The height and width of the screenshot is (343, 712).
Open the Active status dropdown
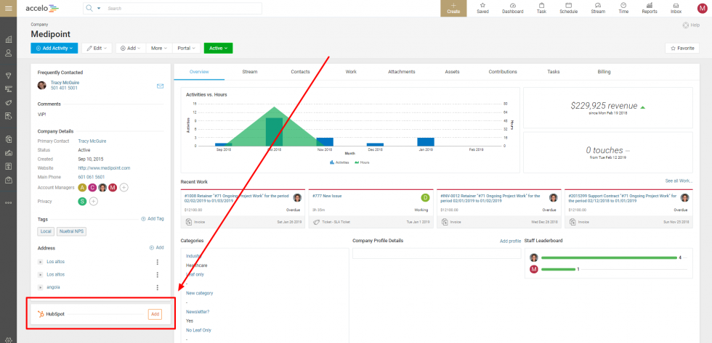tap(218, 48)
